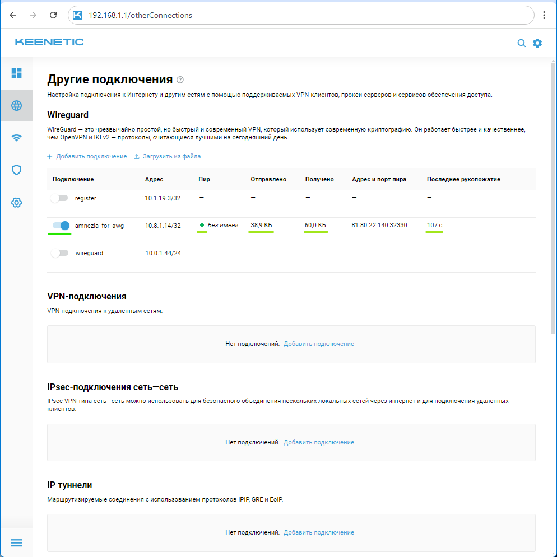Select the Internet globe sidebar icon

17,105
